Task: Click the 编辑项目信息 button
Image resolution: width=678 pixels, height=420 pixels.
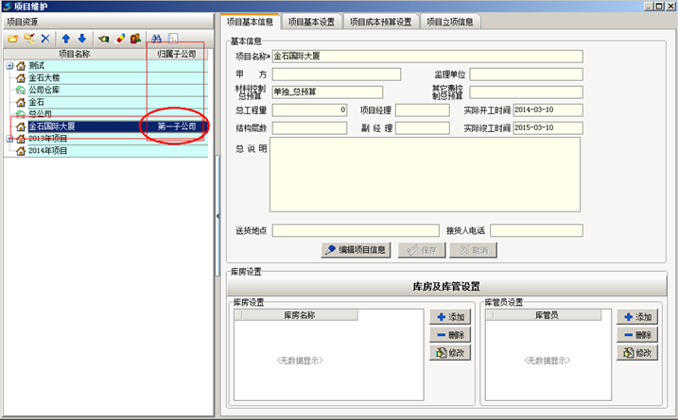Action: tap(356, 250)
